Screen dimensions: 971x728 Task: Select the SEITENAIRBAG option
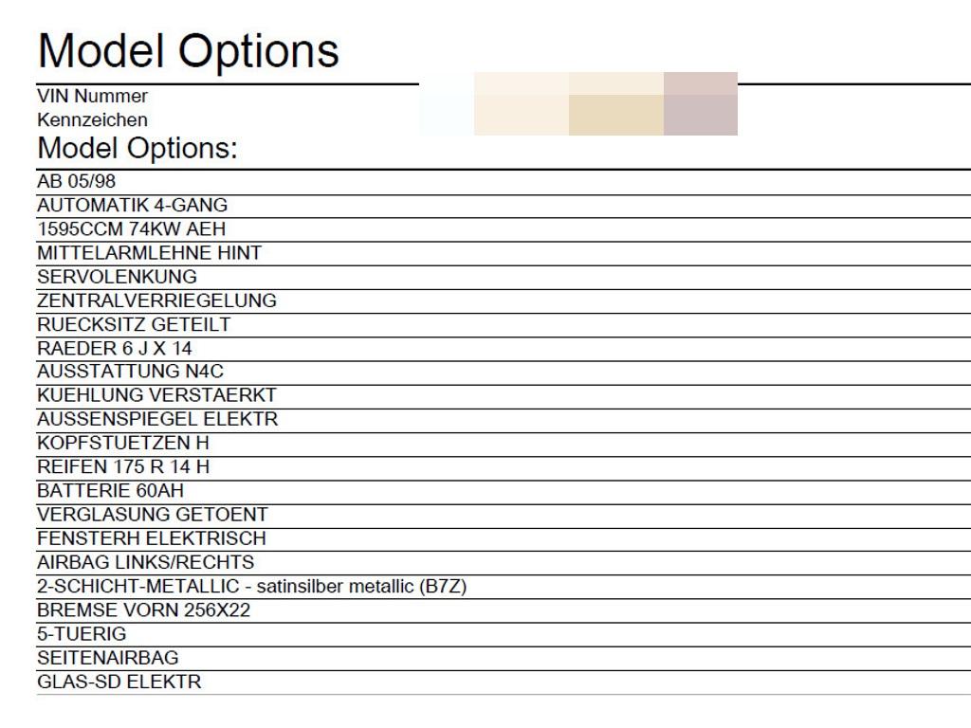pos(108,658)
